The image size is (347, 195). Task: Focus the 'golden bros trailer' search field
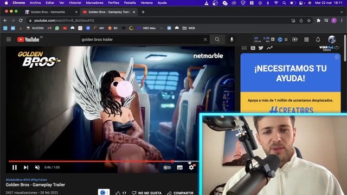pyautogui.click(x=142, y=40)
